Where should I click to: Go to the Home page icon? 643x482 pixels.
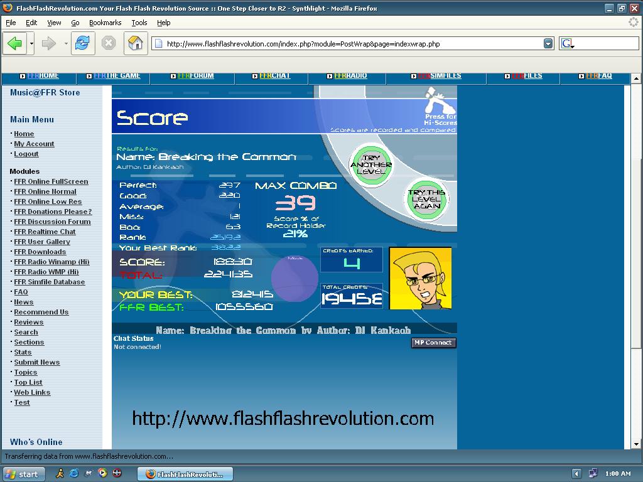click(x=136, y=43)
